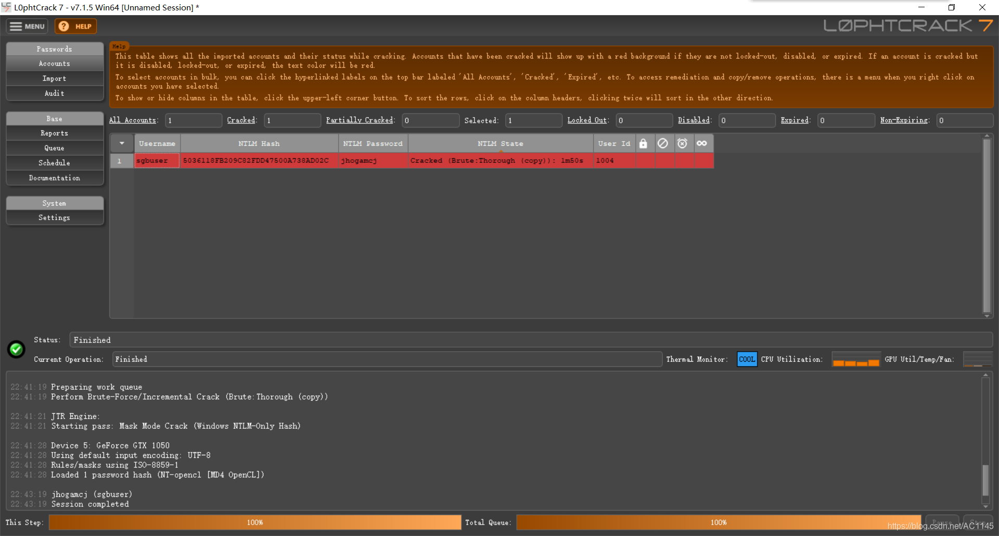The height and width of the screenshot is (536, 999).
Task: Open the Reports page in the sidebar
Action: (x=55, y=133)
